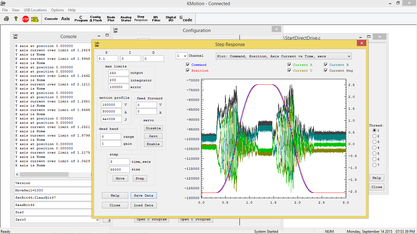Open the Analog Status screen
Image resolution: width=417 pixels, height=234 pixels.
tap(126, 19)
